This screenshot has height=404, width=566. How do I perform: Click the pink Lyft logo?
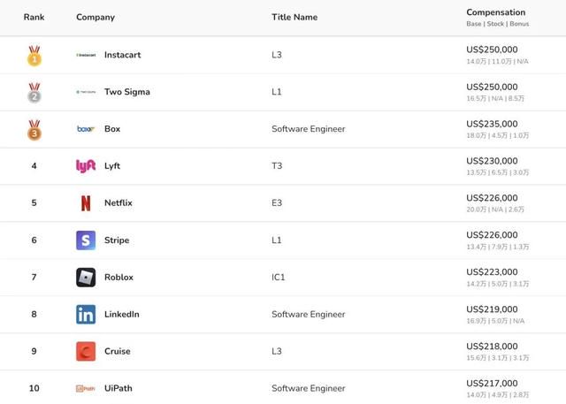pyautogui.click(x=86, y=166)
